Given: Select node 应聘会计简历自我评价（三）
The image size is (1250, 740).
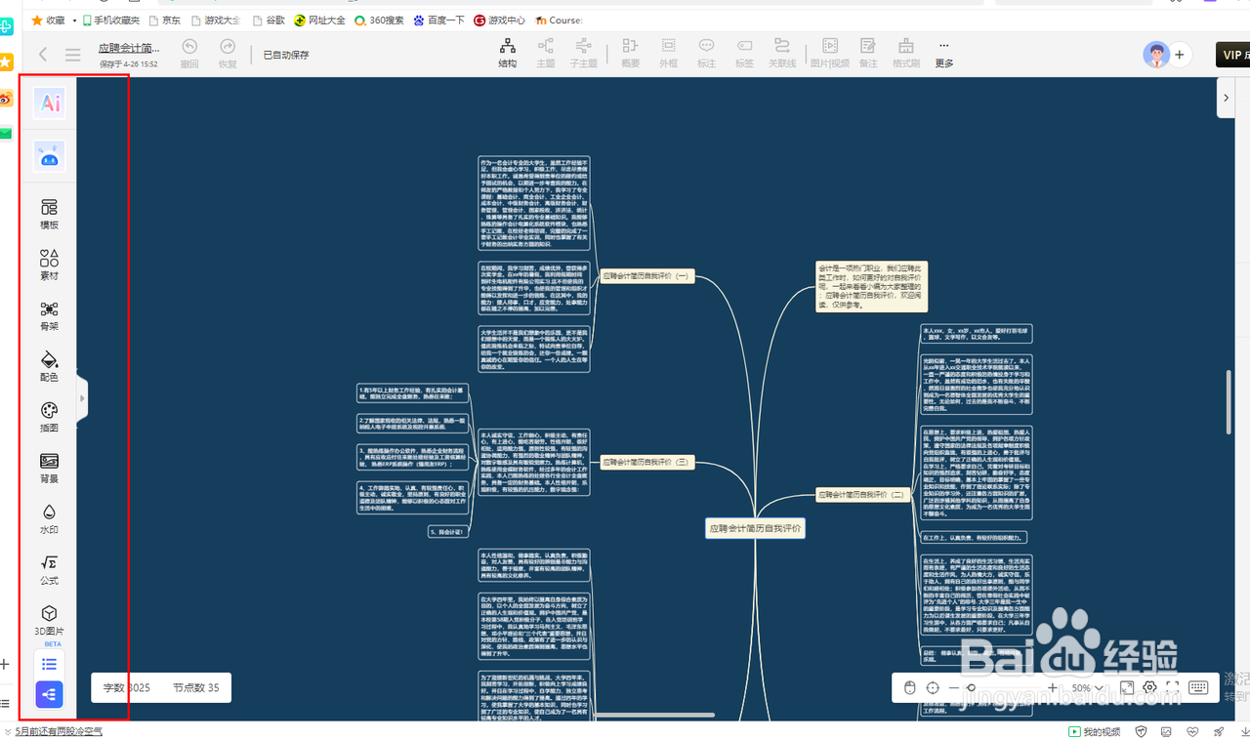Looking at the screenshot, I should (646, 462).
